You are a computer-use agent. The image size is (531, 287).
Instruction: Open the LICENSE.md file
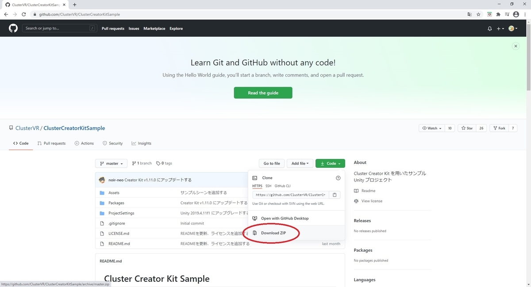(x=119, y=234)
